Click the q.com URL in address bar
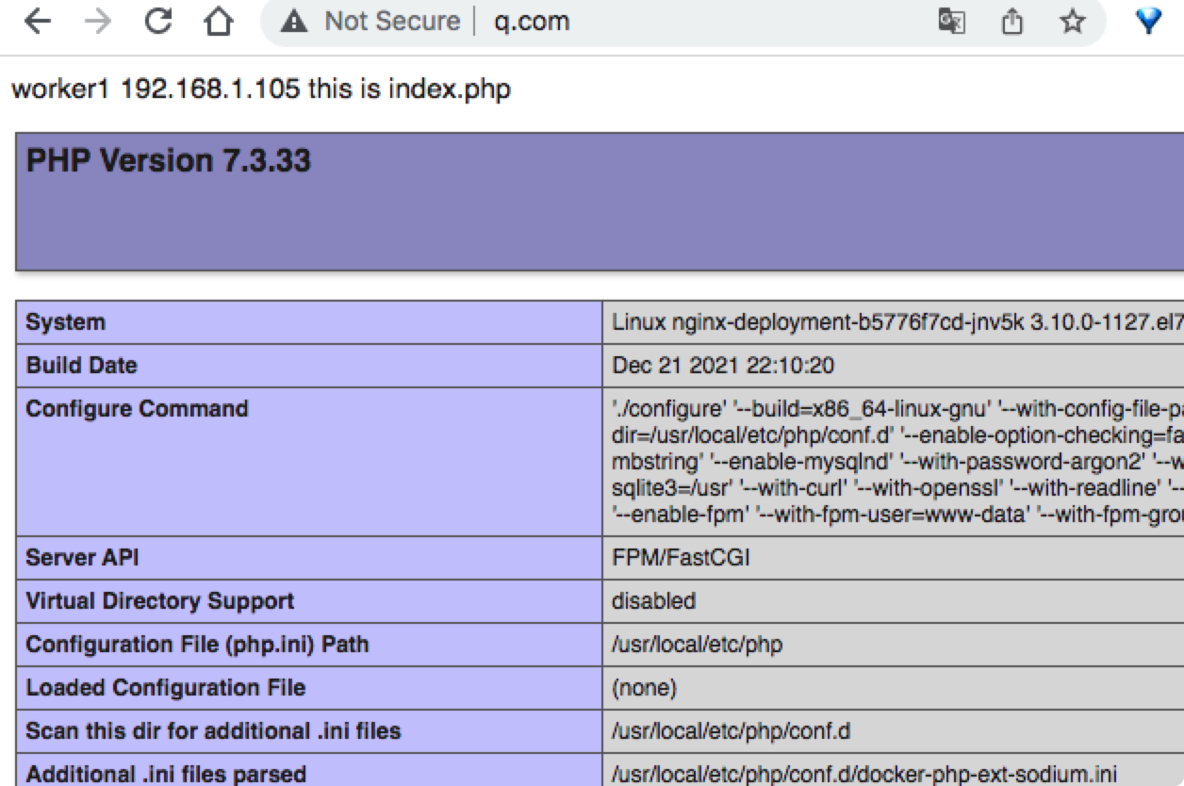The height and width of the screenshot is (786, 1184). (x=532, y=22)
